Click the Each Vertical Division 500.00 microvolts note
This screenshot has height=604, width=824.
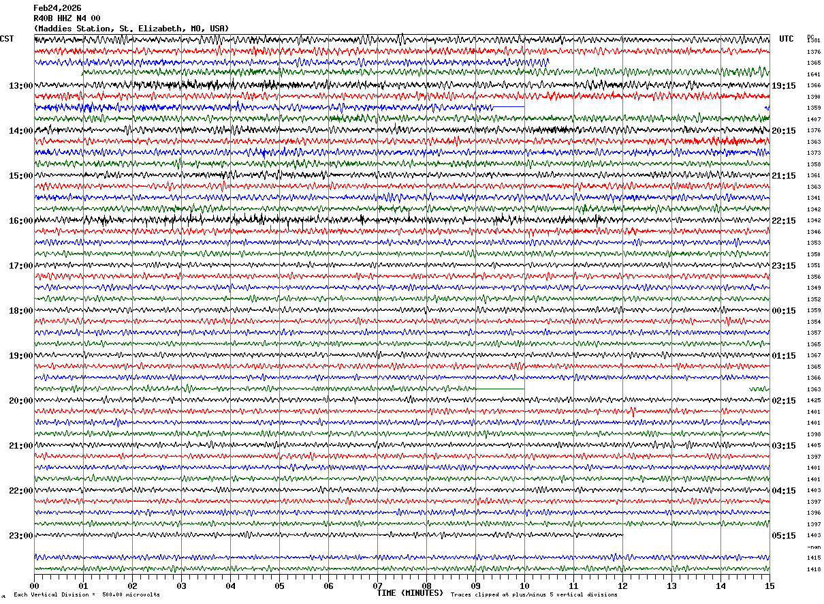click(x=86, y=594)
